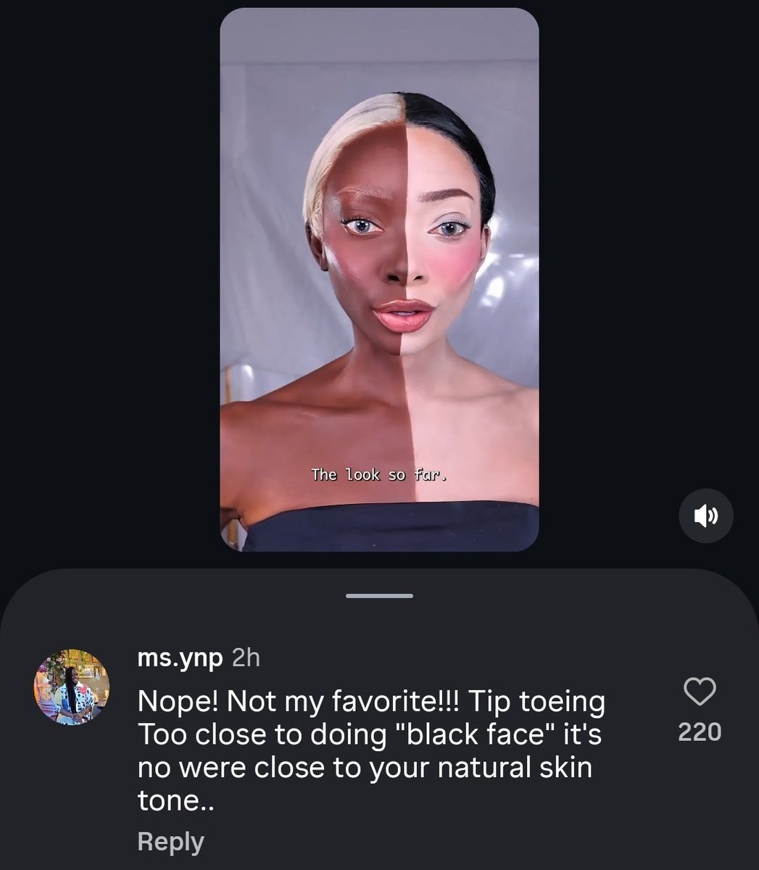
Task: Mute the video with the speaker icon
Action: tap(705, 515)
